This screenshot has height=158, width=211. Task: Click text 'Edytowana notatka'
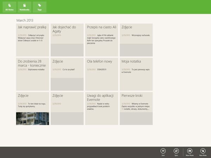(36, 70)
